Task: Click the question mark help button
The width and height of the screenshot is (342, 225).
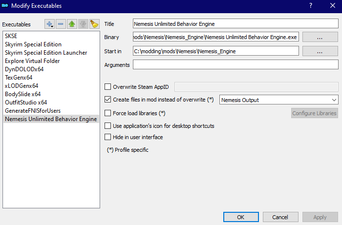Action: point(311,6)
